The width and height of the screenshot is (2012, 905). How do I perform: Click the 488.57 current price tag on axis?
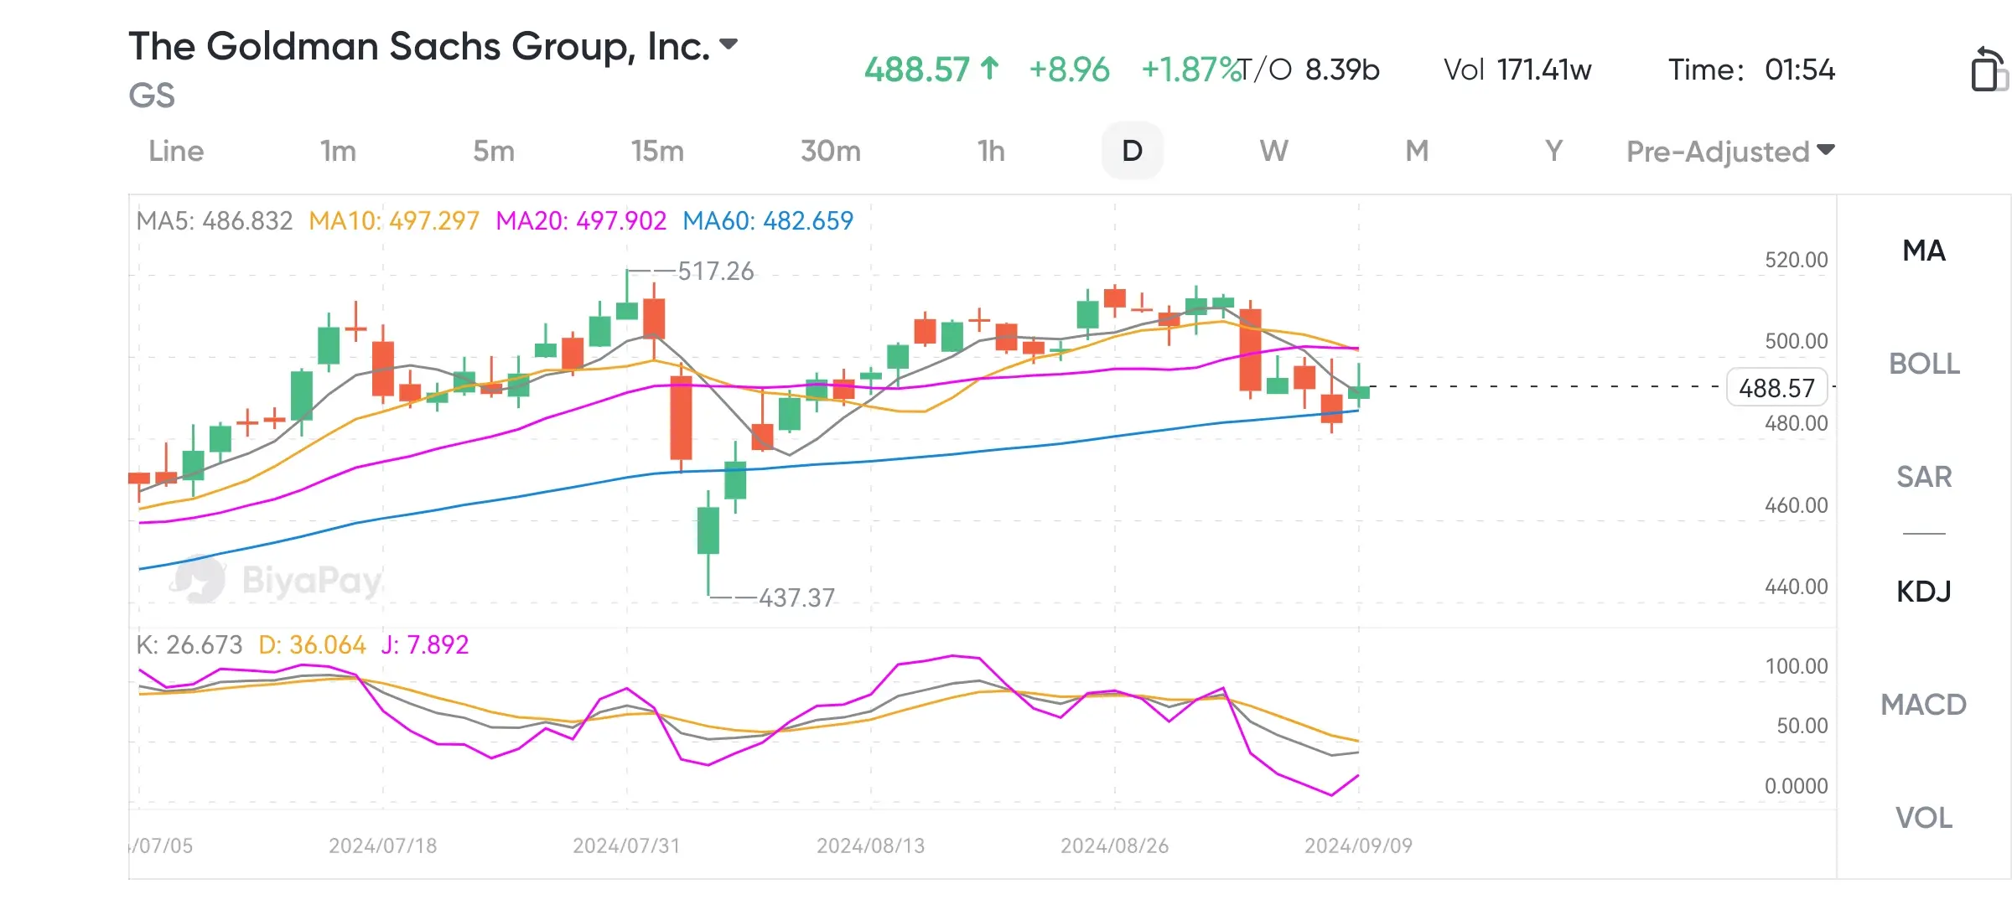1776,388
